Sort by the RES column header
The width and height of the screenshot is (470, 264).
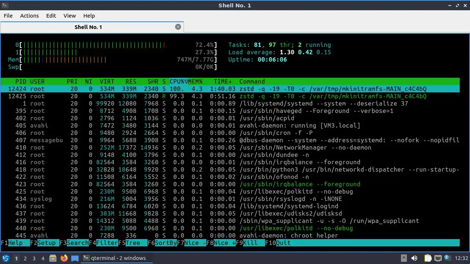tap(131, 81)
